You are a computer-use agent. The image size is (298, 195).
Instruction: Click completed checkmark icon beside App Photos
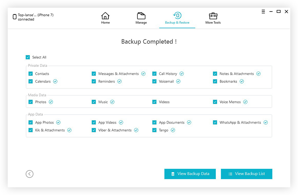point(58,123)
